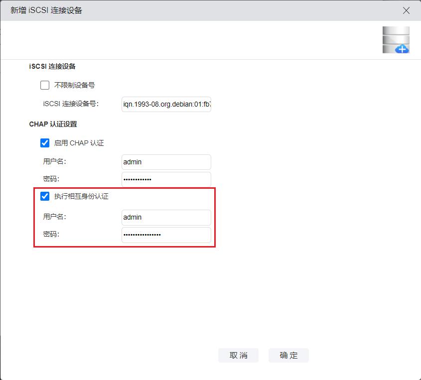Click the iSCSI 连接设备号 label text
This screenshot has width=421, height=380.
(71, 104)
